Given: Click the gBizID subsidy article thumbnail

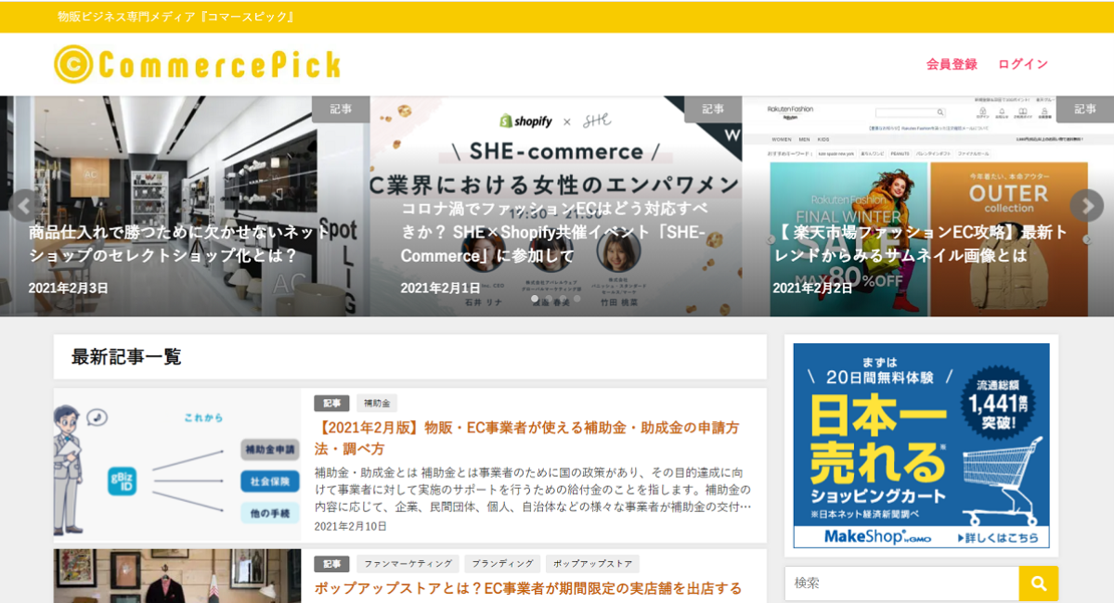Looking at the screenshot, I should tap(177, 465).
